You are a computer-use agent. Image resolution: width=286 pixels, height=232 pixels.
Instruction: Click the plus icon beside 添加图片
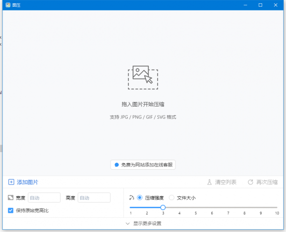[x=11, y=182]
